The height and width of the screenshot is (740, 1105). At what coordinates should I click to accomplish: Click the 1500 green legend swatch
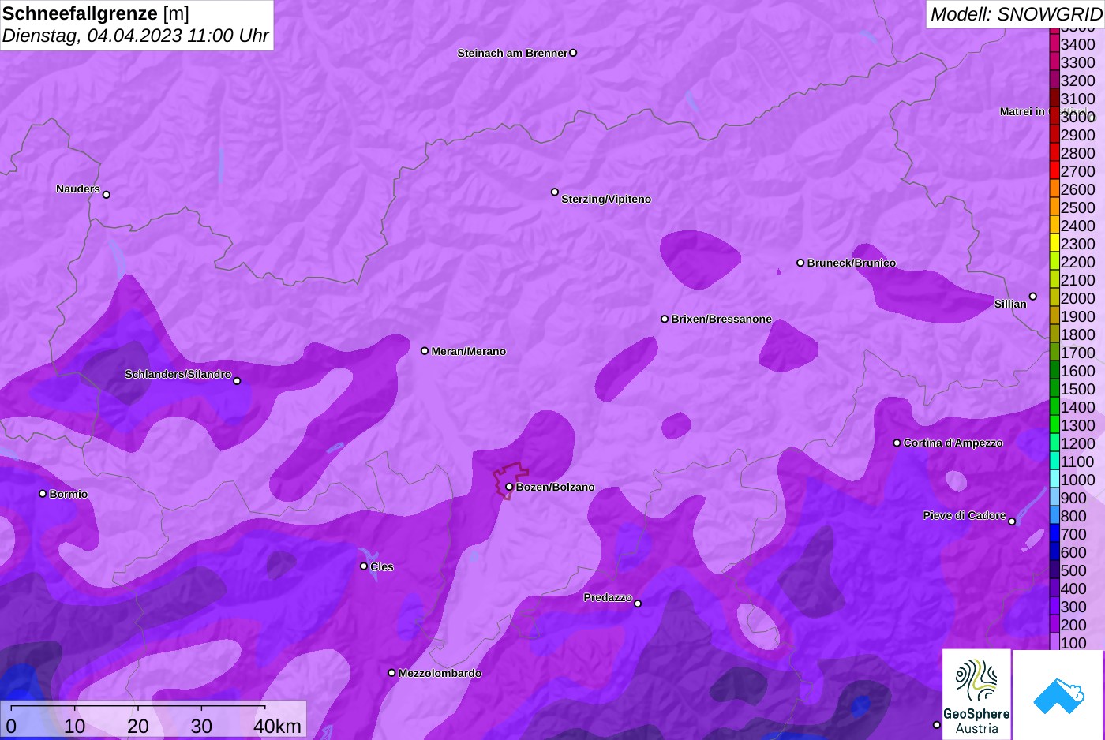[1054, 389]
